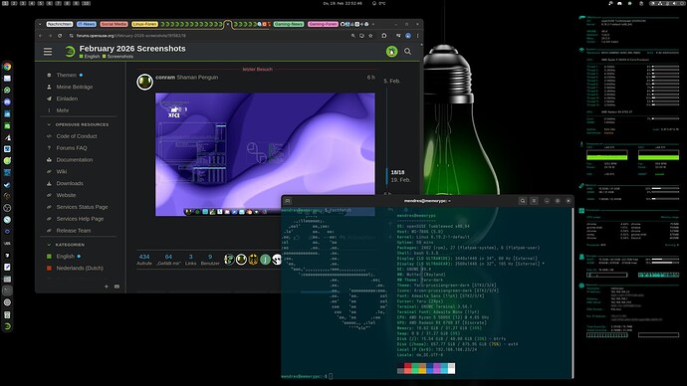Go back in the browser
Image resolution: width=687 pixels, height=386 pixels.
click(40, 36)
